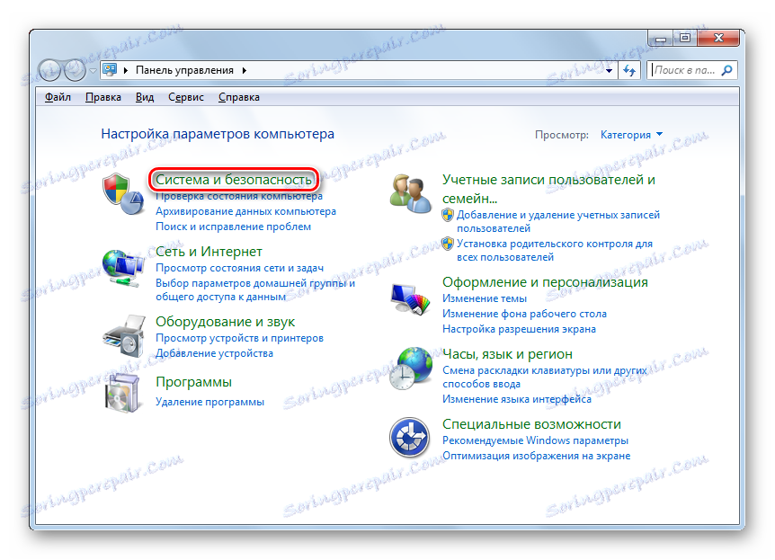Click 'Удаление программы' link
775x560 pixels.
coord(209,403)
